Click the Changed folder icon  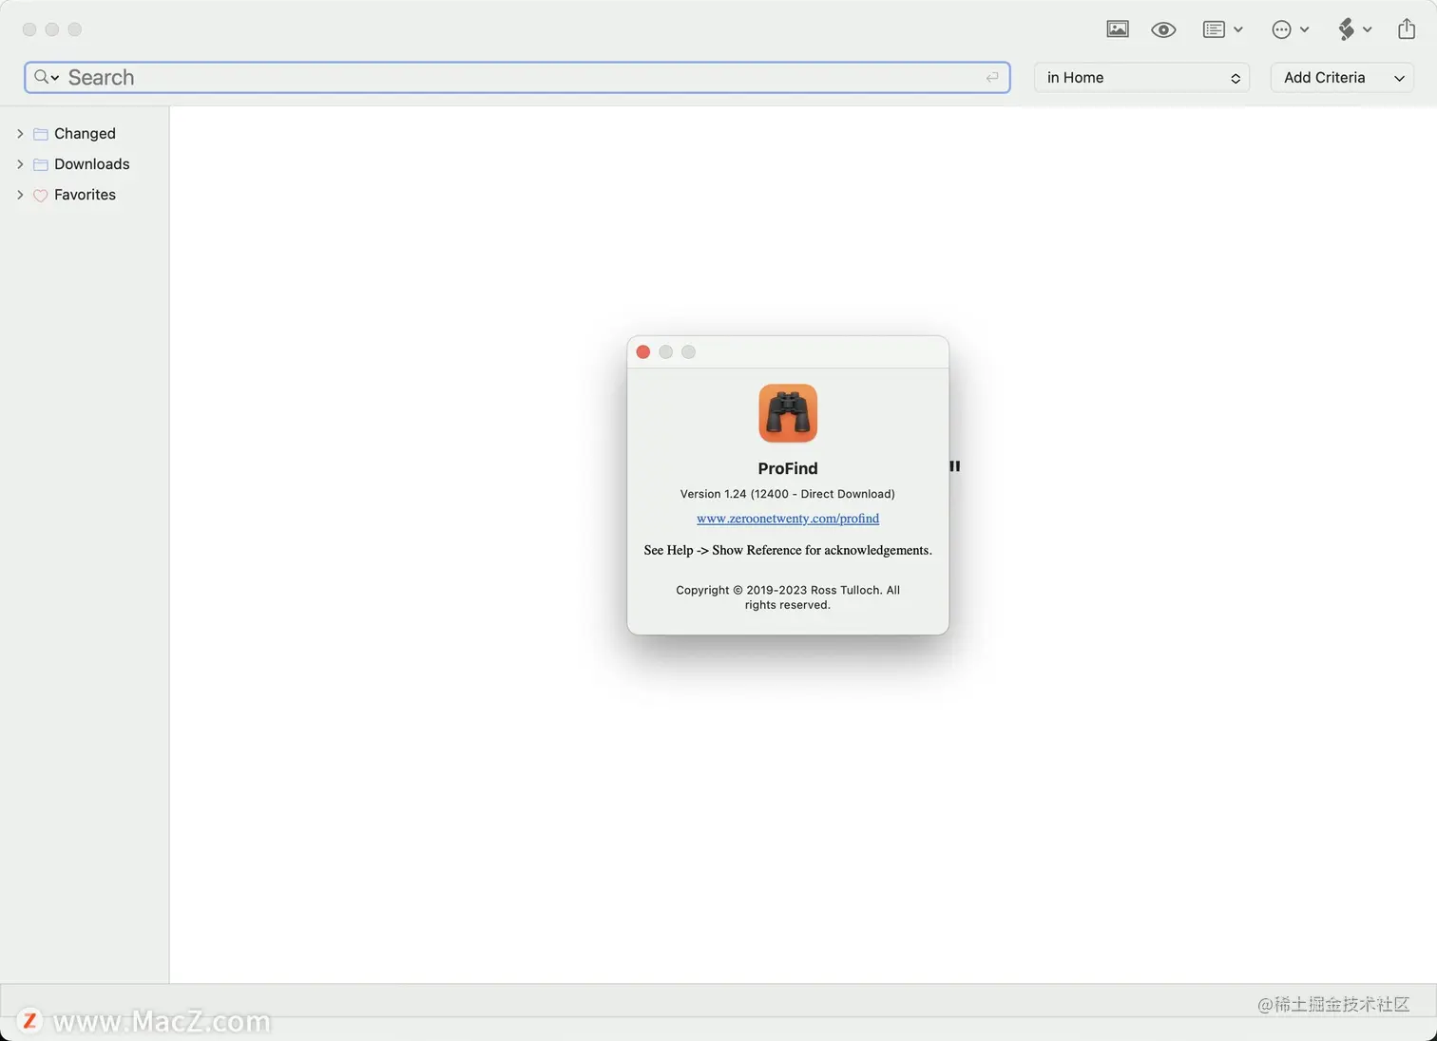pyautogui.click(x=41, y=134)
